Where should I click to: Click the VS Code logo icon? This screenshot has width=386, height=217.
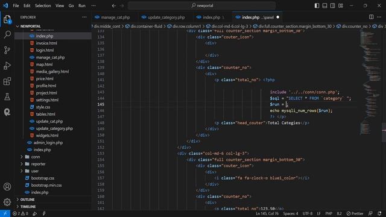pos(5,5)
